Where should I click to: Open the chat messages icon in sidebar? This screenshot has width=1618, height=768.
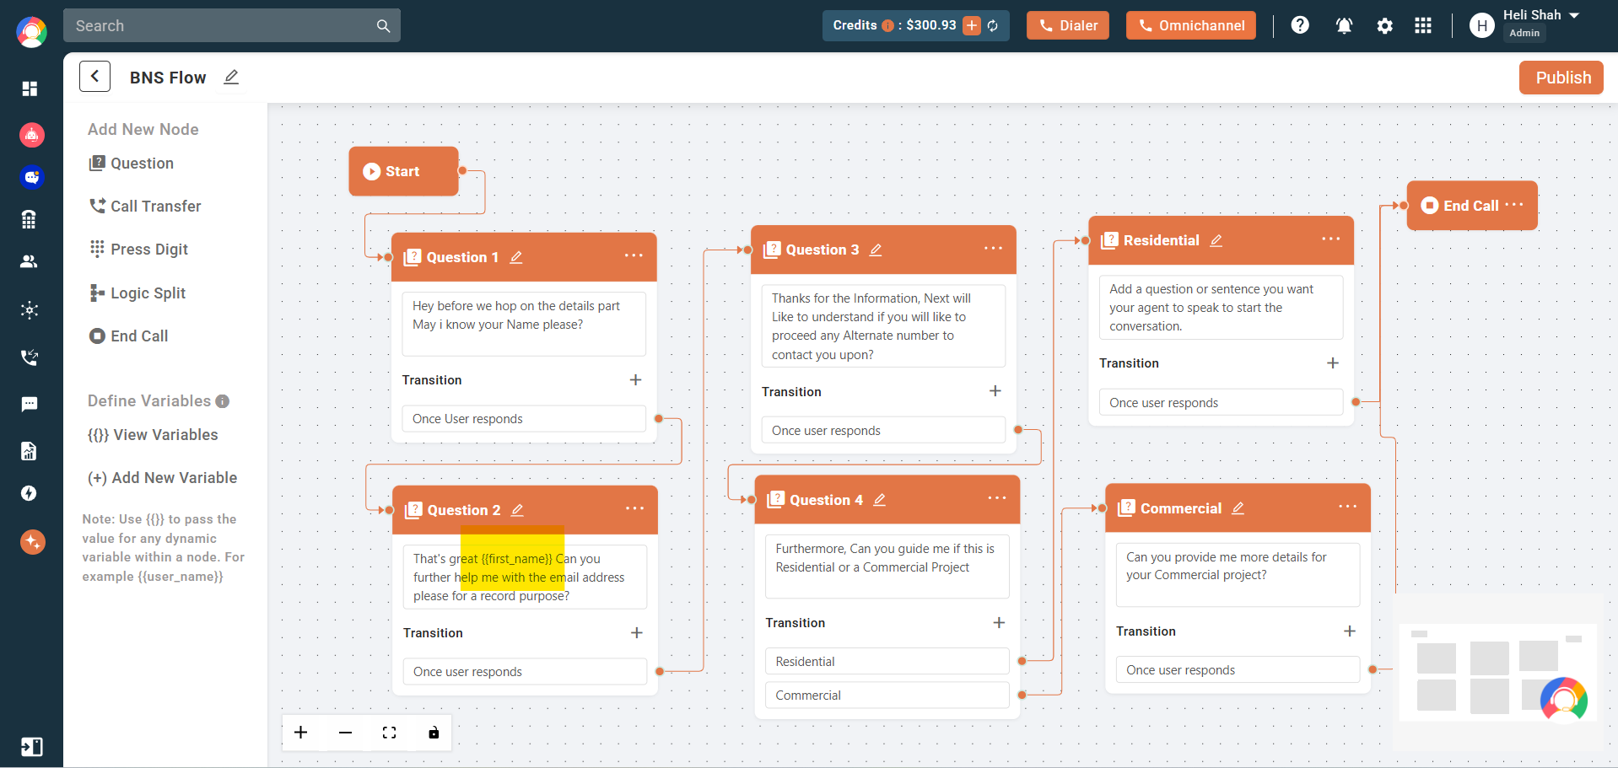pos(30,405)
